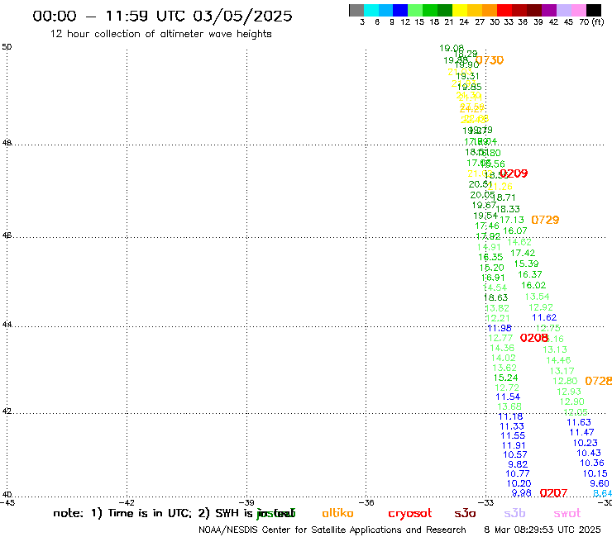
Task: Click wave height value 13.82
Action: pos(497,308)
